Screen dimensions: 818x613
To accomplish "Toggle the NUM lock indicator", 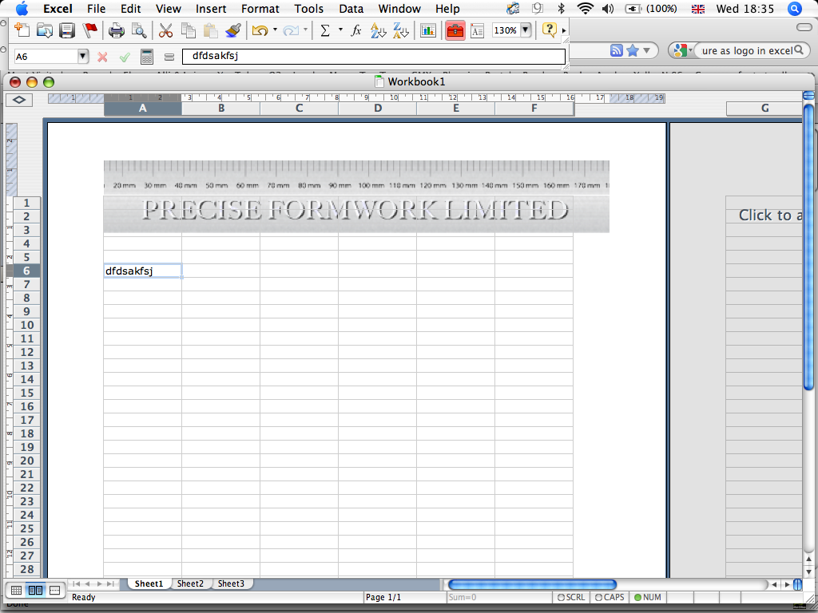I will tap(647, 597).
